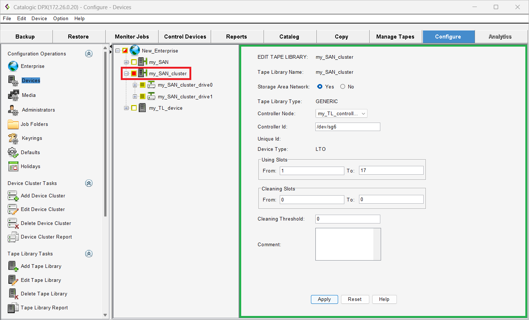Open the Tape Library Report icon
This screenshot has height=320, width=529.
point(13,308)
